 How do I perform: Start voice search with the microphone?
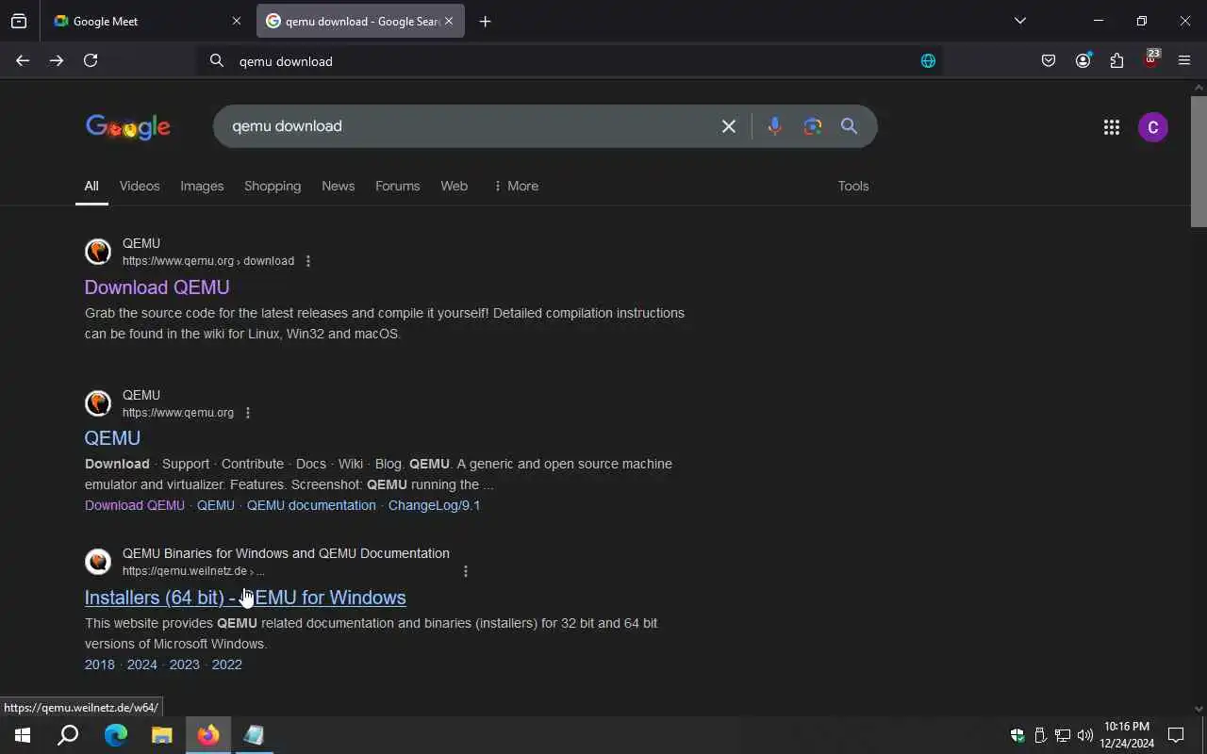(x=774, y=126)
